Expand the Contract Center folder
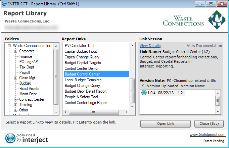Screen dimensions: 229x148 [15, 99]
